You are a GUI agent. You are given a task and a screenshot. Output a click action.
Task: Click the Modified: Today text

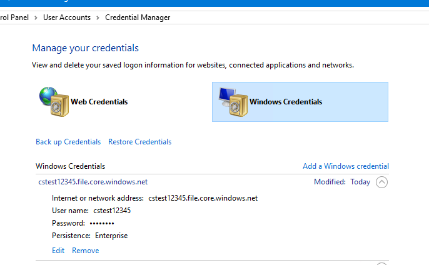tap(342, 182)
